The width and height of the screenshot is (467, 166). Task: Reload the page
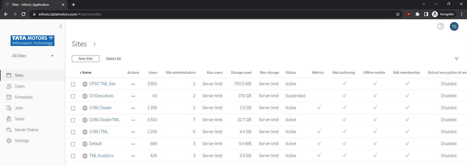coord(23,14)
